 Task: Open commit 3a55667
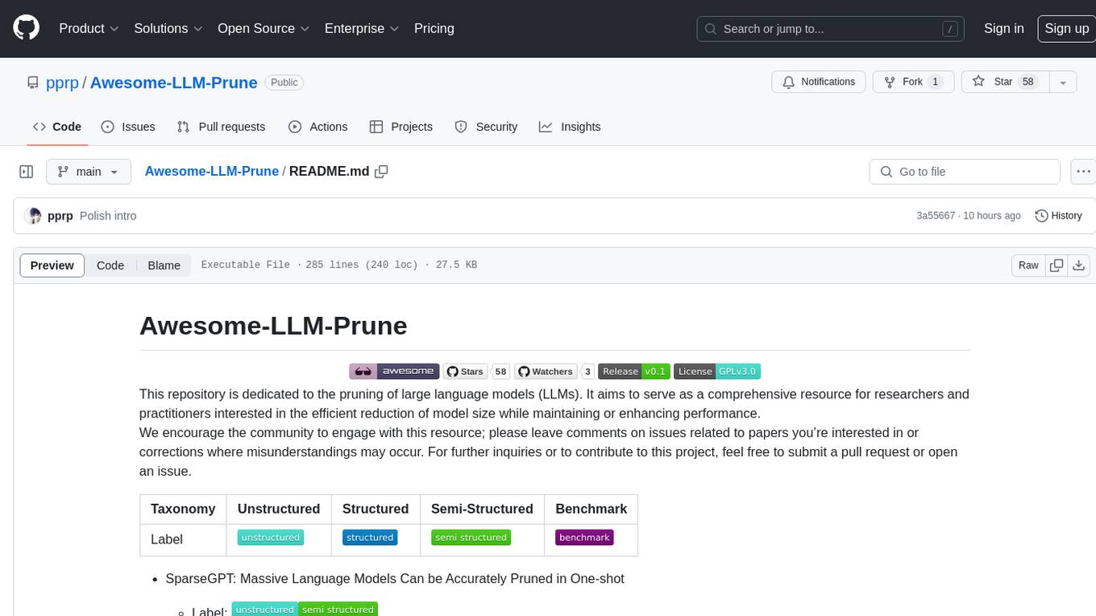click(936, 215)
